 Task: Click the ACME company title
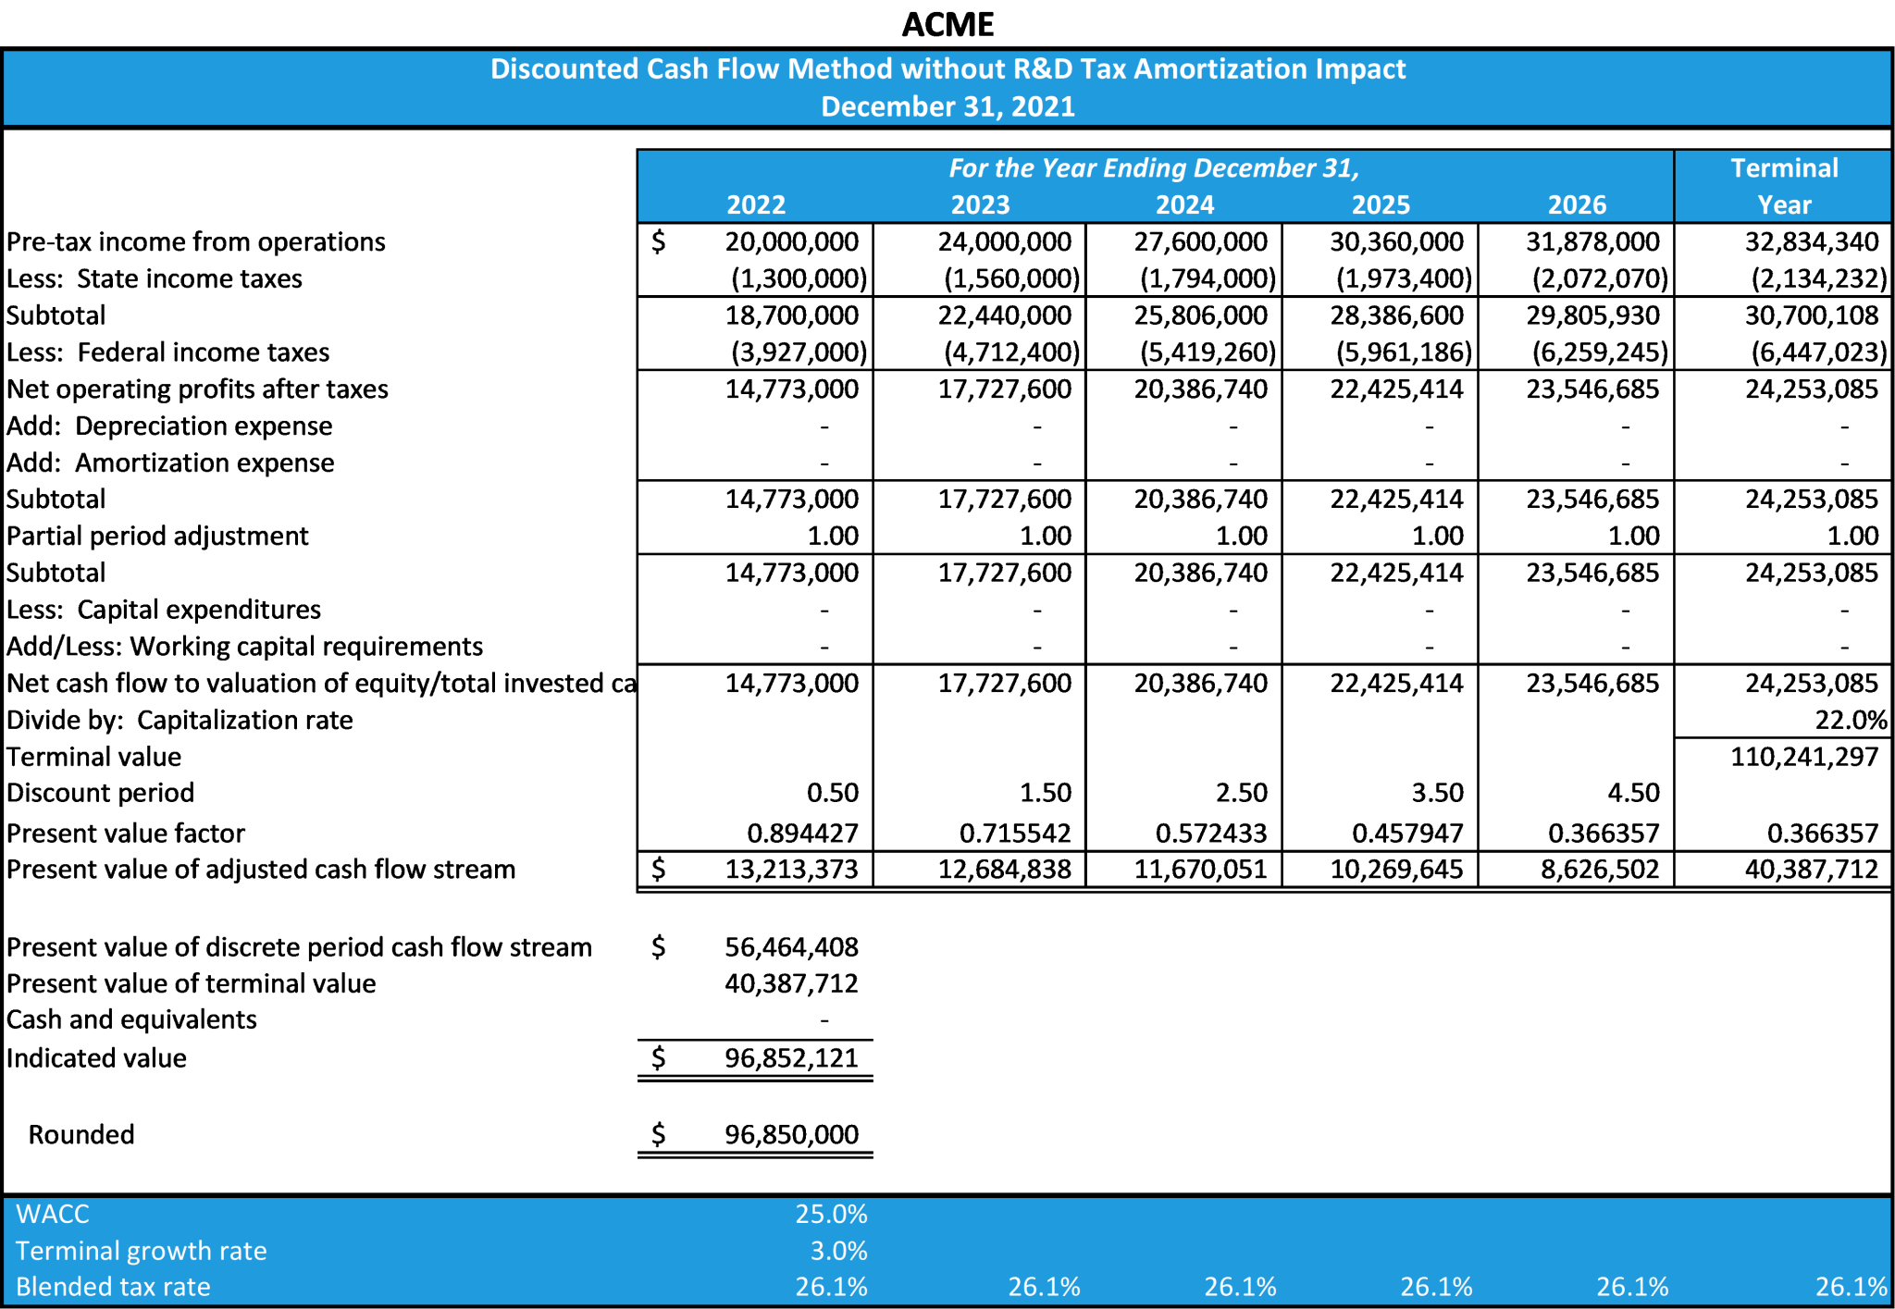[947, 24]
